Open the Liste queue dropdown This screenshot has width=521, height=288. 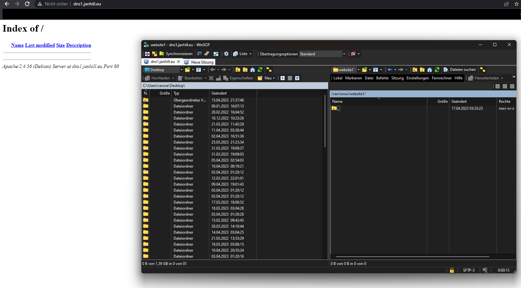tap(242, 54)
